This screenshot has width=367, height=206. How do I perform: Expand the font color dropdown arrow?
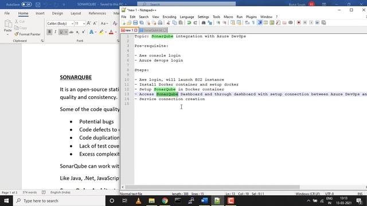[x=116, y=32]
